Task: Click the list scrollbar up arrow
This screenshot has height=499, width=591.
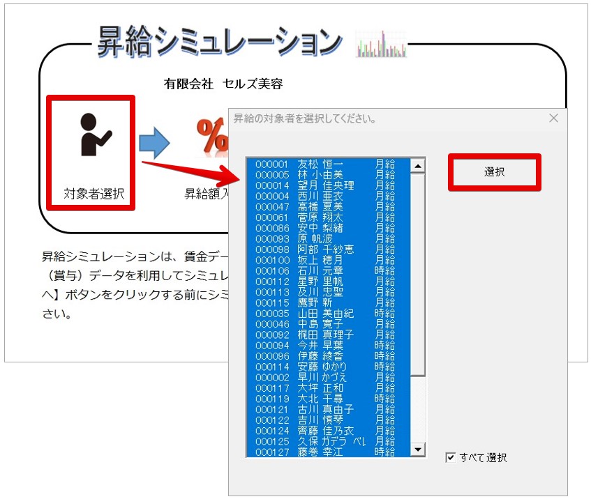Action: click(x=418, y=166)
